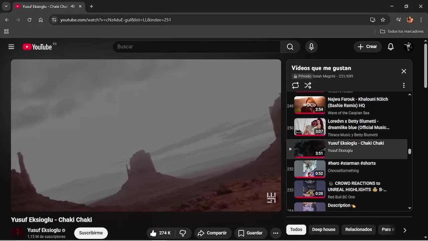Viewport: 428px width, 241px height.
Task: Focus the Buscar search field
Action: pyautogui.click(x=196, y=47)
